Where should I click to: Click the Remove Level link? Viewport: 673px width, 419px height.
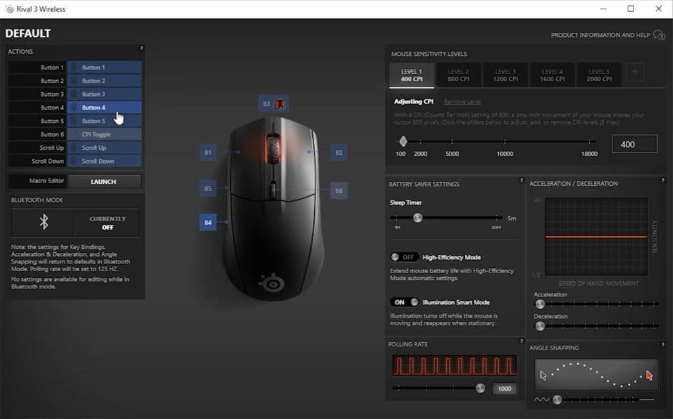tap(462, 102)
